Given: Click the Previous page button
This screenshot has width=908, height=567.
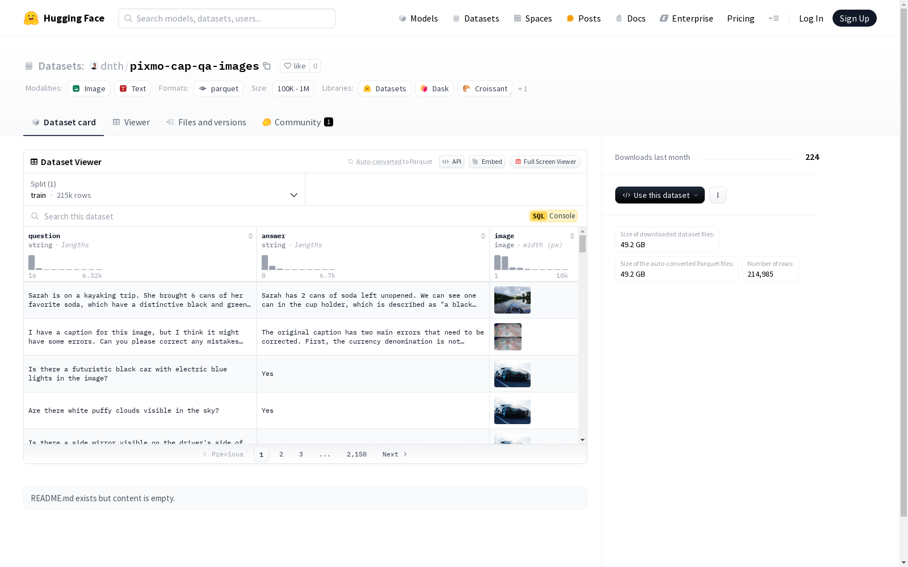Looking at the screenshot, I should (x=223, y=454).
